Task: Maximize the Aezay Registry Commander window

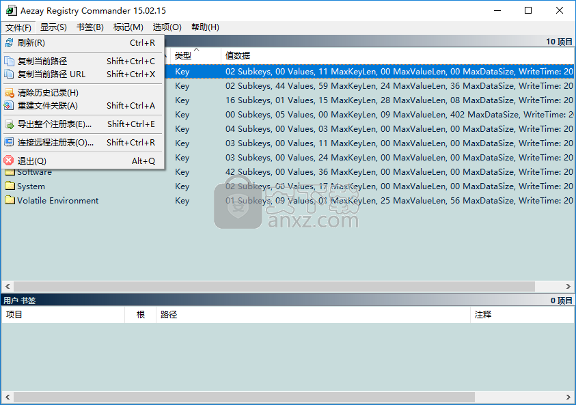Action: click(528, 10)
